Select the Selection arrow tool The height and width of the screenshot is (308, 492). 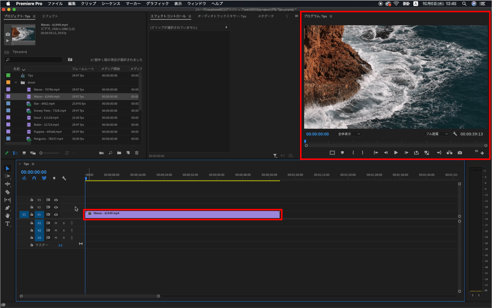(7, 168)
